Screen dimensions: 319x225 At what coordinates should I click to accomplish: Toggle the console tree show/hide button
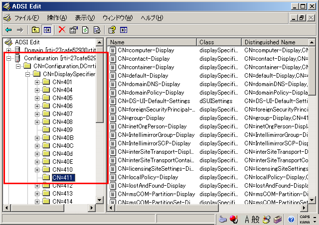47,30
